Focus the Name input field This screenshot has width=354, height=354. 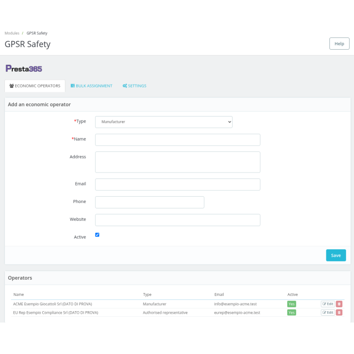[177, 140]
